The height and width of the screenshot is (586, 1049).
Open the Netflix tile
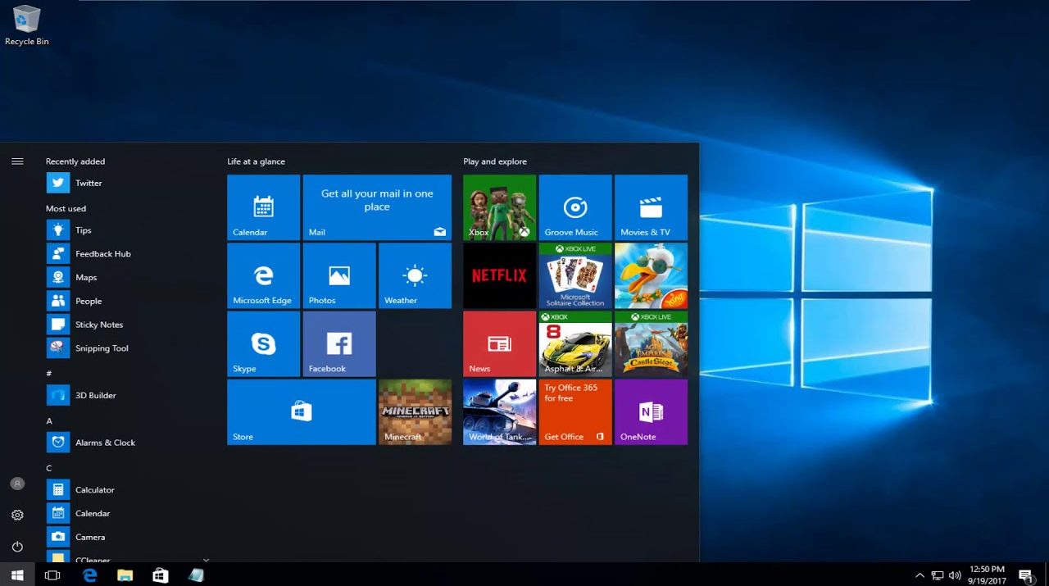[499, 275]
